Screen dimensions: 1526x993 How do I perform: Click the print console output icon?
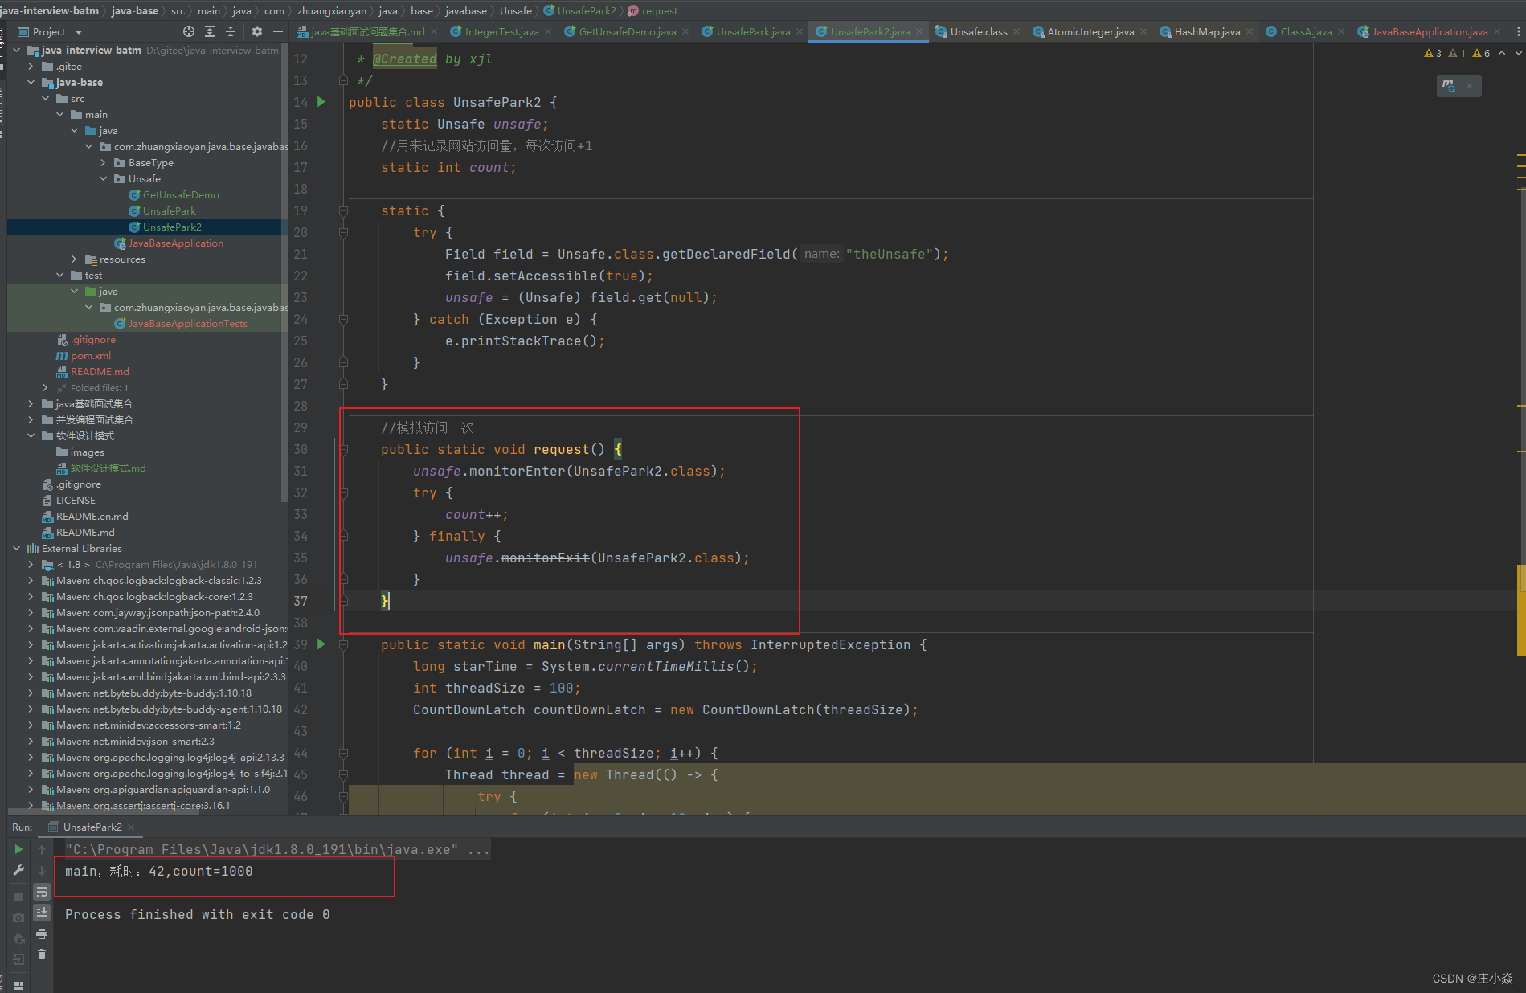[x=42, y=934]
